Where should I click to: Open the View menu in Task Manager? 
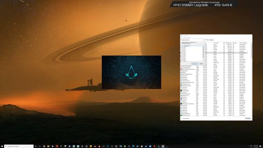pos(189,38)
